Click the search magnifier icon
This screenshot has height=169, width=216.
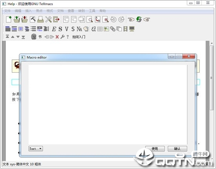[x=90, y=19]
